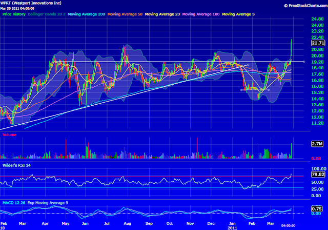
Task: Click the 24.80 price axis label
Action: [x=317, y=19]
